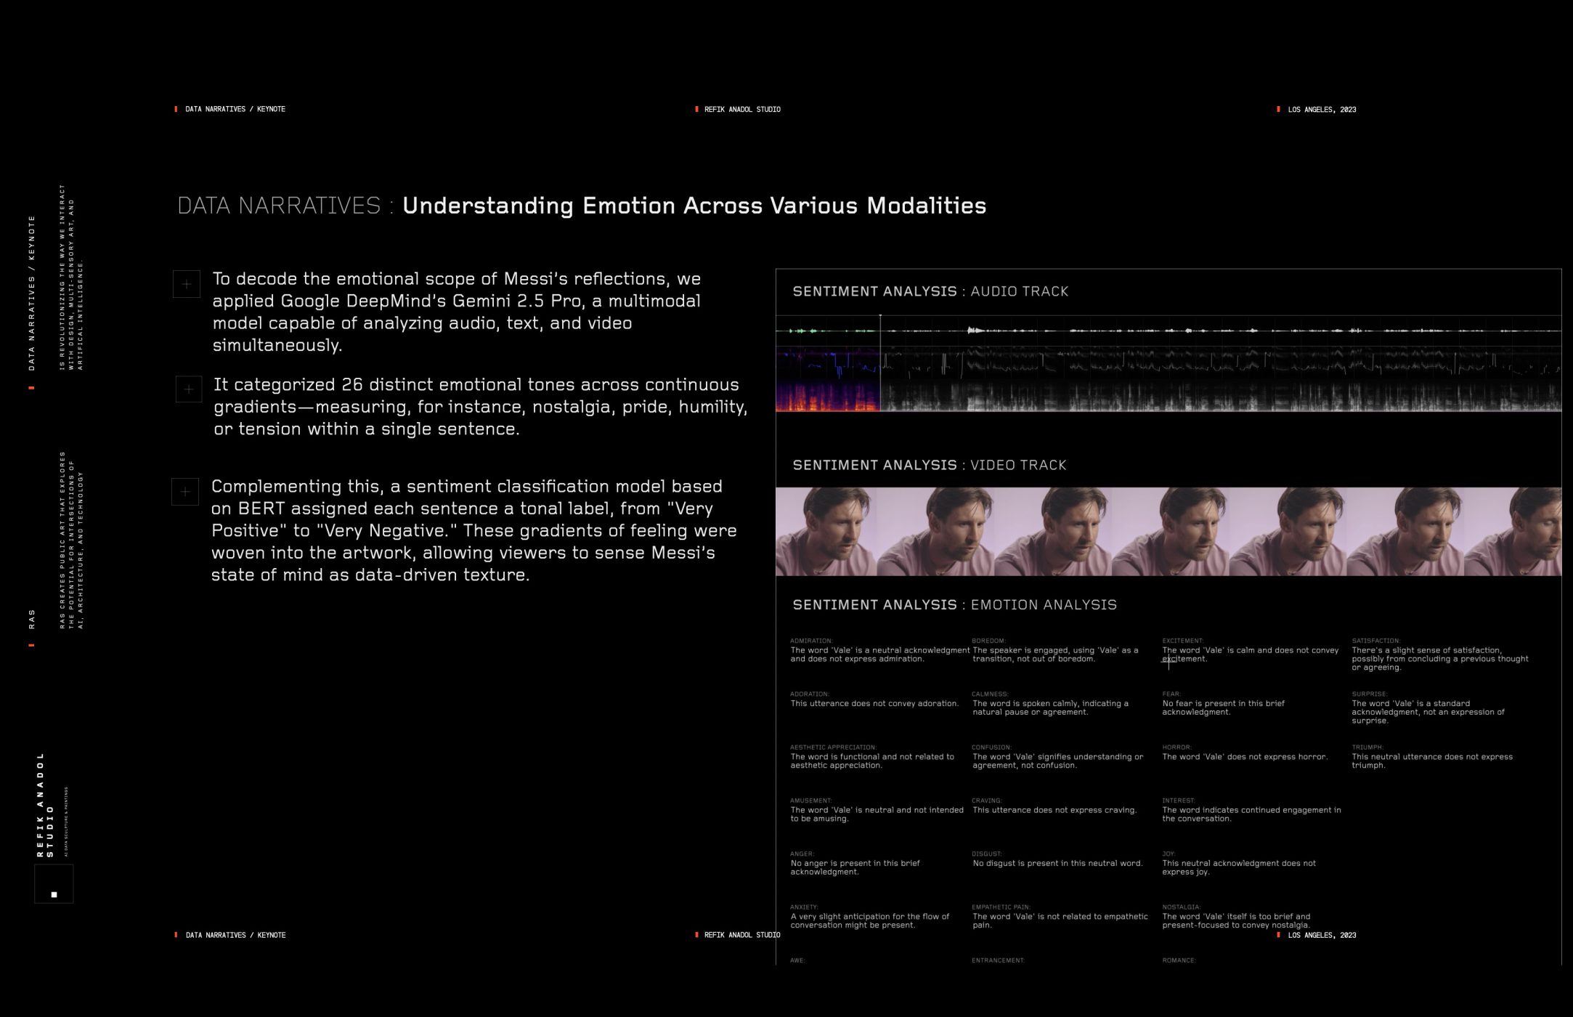The image size is (1573, 1017).
Task: Select the first video track face thumbnail
Action: click(826, 532)
